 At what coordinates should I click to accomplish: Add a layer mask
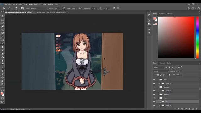[x=182, y=109]
